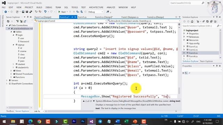223x125 pixels.
Task: Click previous overload arrow in IntelliSense tooltip
Action: tap(84, 101)
